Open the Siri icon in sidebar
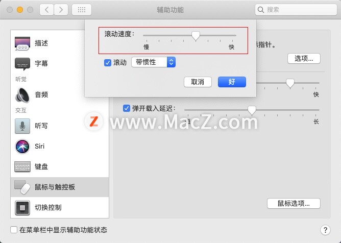Viewport: 341px width, 243px height. click(22, 147)
